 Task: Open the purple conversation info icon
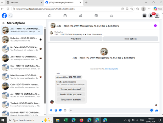[155, 26]
